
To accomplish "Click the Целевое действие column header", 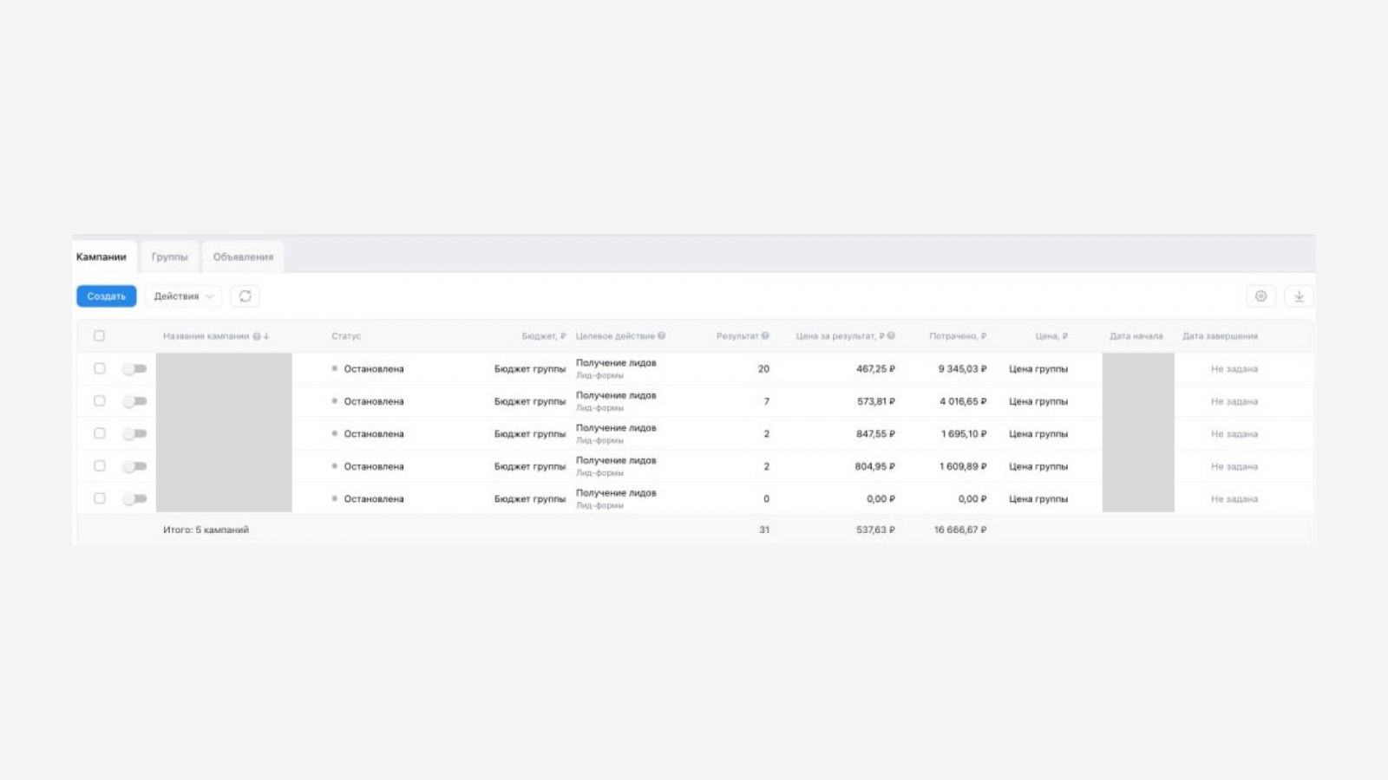I will click(615, 336).
